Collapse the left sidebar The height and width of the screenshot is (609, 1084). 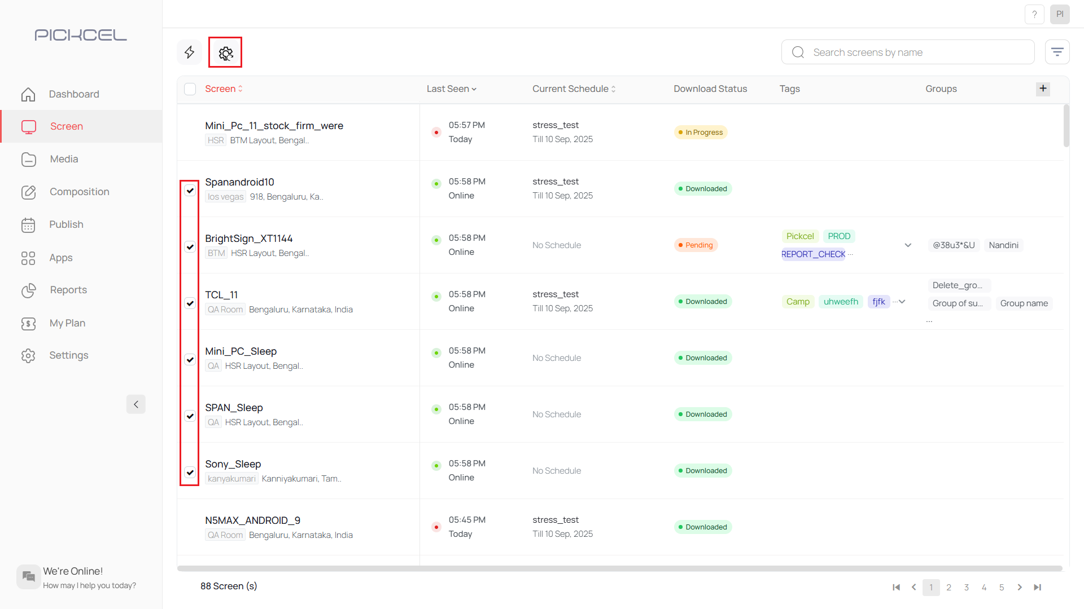[x=135, y=404]
